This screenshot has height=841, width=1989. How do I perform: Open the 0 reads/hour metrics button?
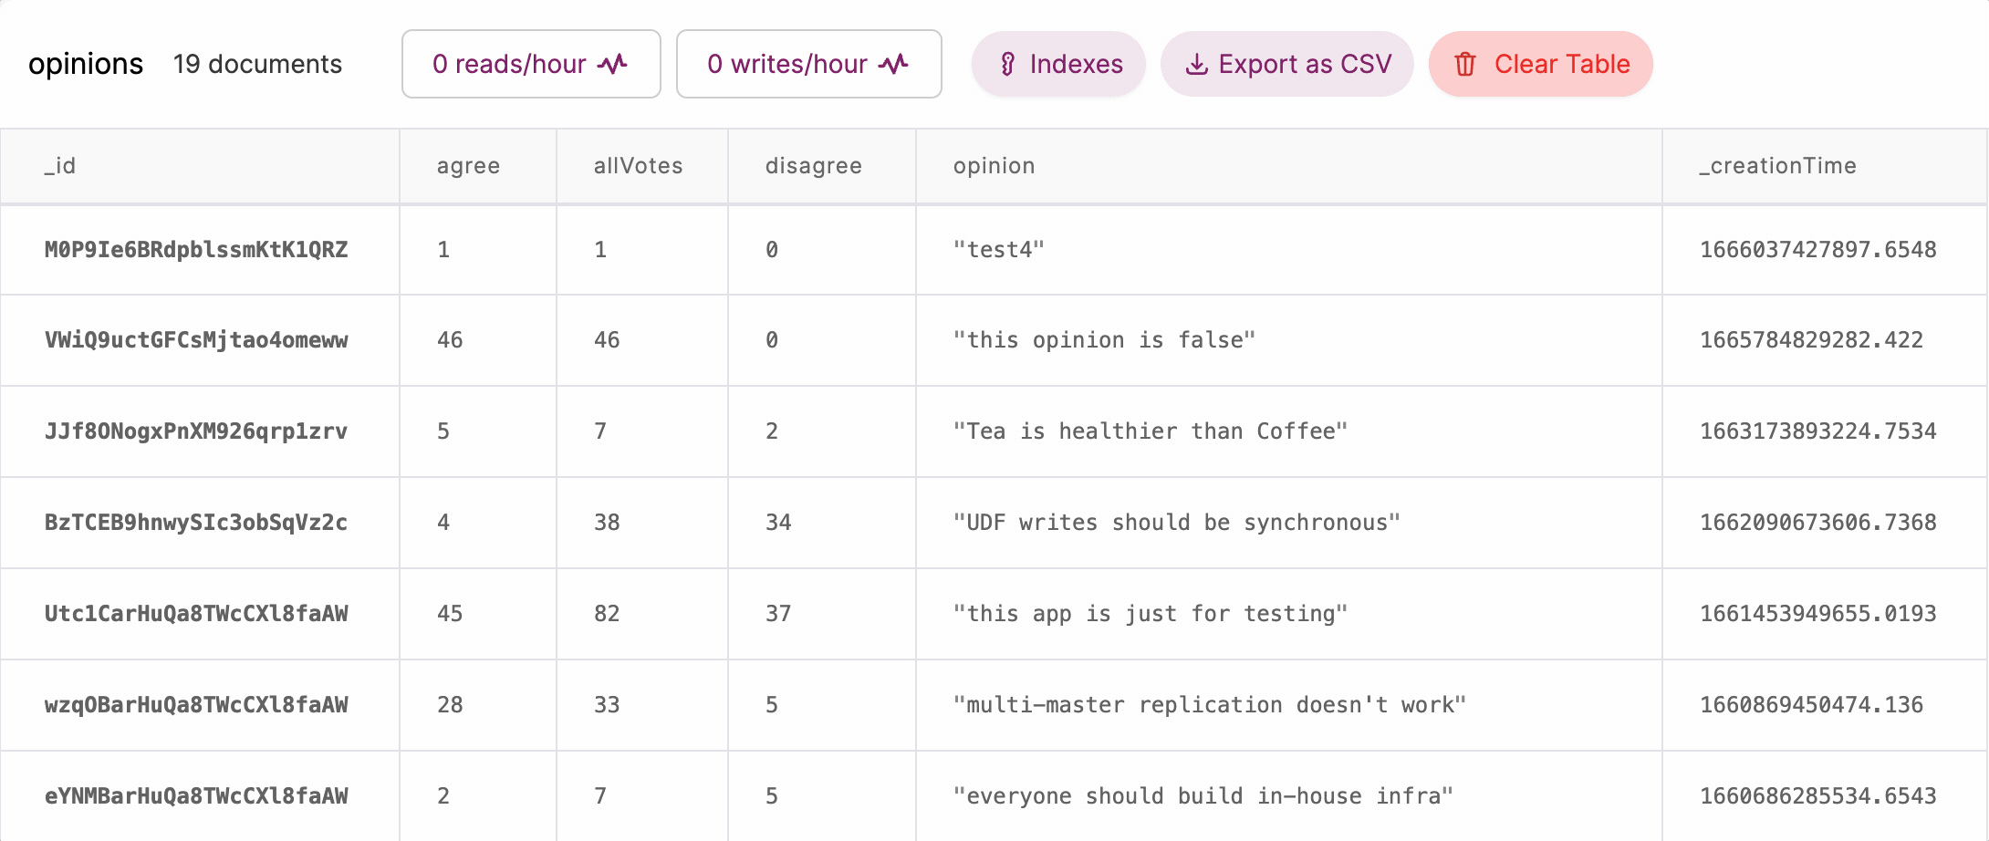(531, 64)
